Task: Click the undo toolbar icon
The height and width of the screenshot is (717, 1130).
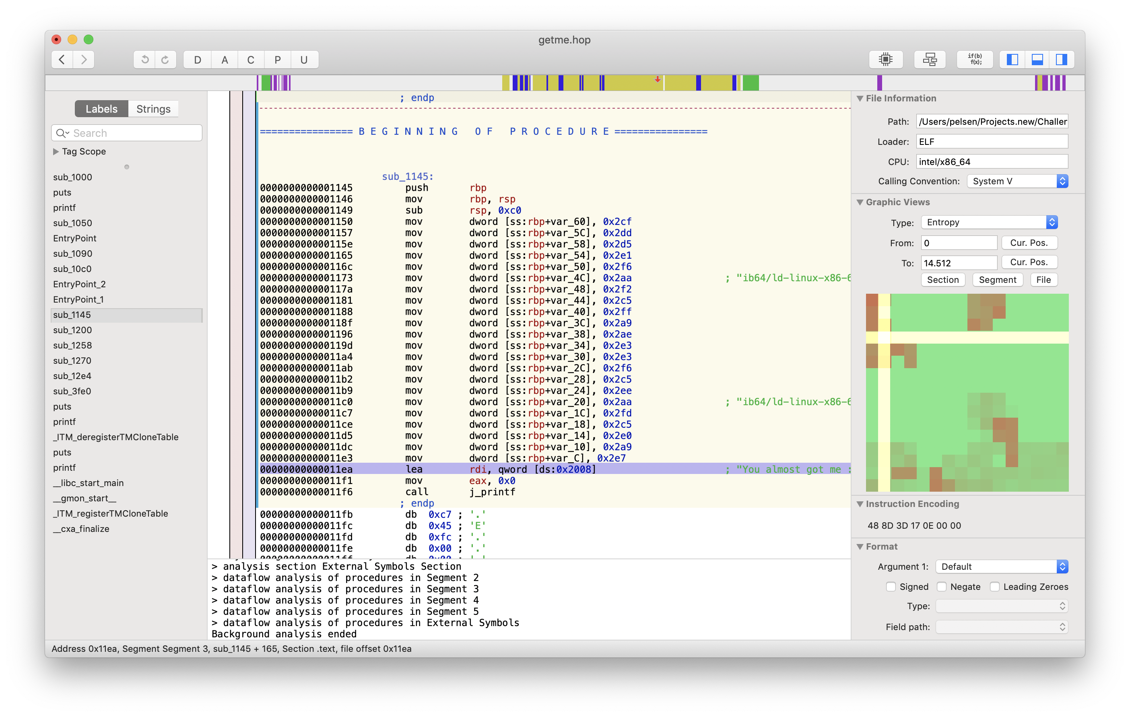Action: coord(144,60)
